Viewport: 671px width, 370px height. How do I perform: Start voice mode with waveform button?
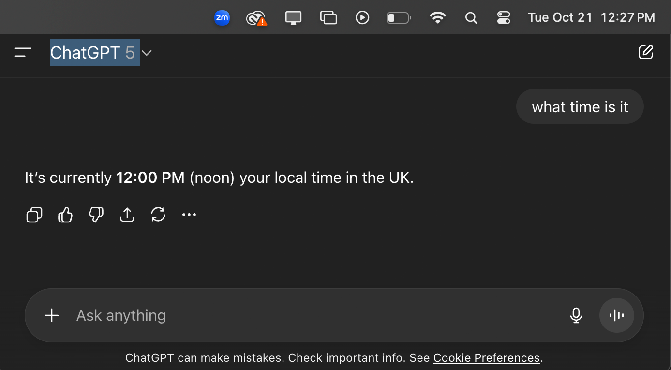click(616, 315)
